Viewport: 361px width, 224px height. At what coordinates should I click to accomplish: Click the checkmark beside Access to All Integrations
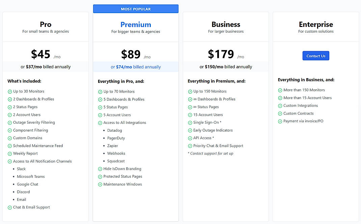100,123
